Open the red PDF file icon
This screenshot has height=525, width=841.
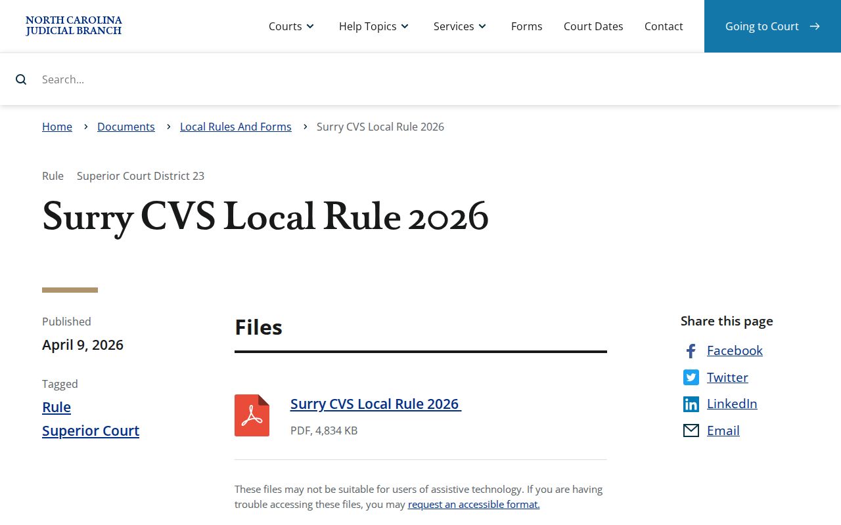pyautogui.click(x=252, y=415)
